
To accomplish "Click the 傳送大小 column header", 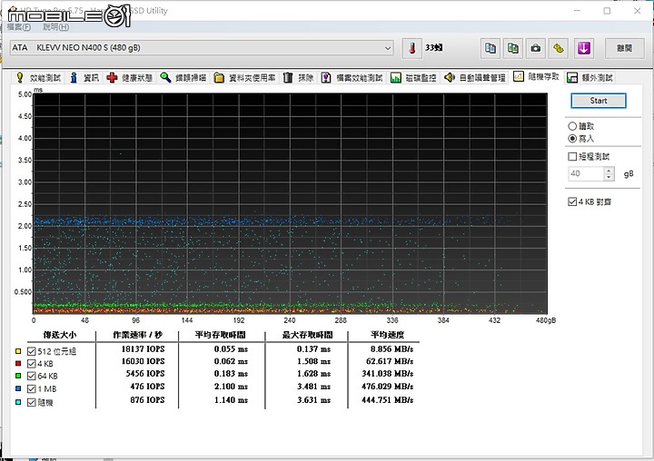I will pos(60,335).
